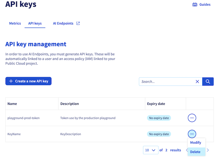Screen dimensions: 219x161
Task: Go to the previous results page arrow
Action: pos(187,150)
